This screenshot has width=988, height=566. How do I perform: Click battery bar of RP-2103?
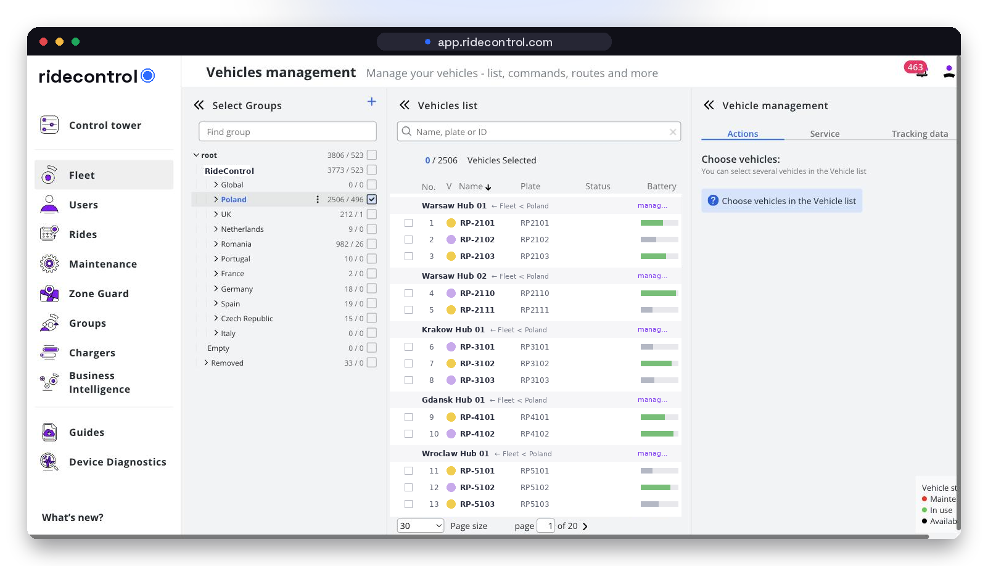659,256
